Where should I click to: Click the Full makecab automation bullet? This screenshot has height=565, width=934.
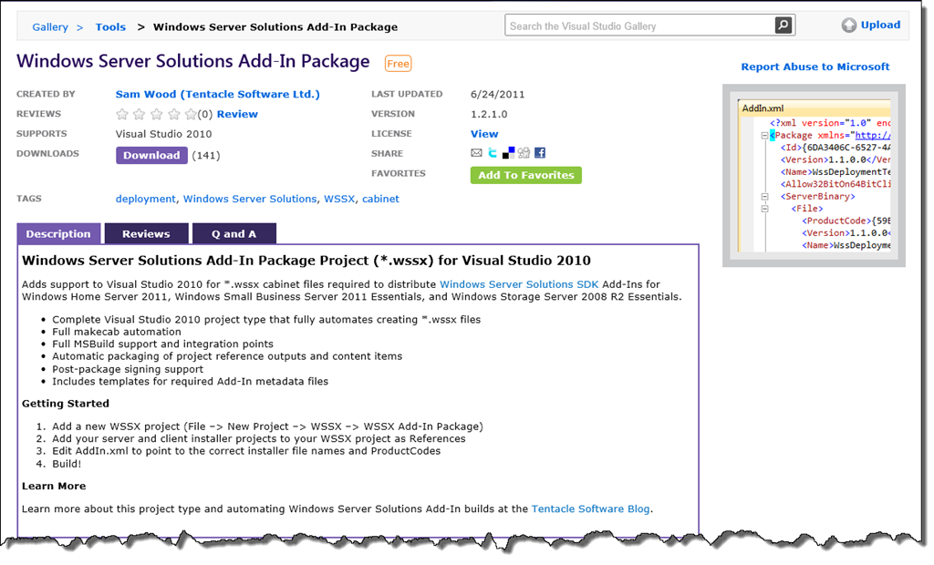[117, 332]
